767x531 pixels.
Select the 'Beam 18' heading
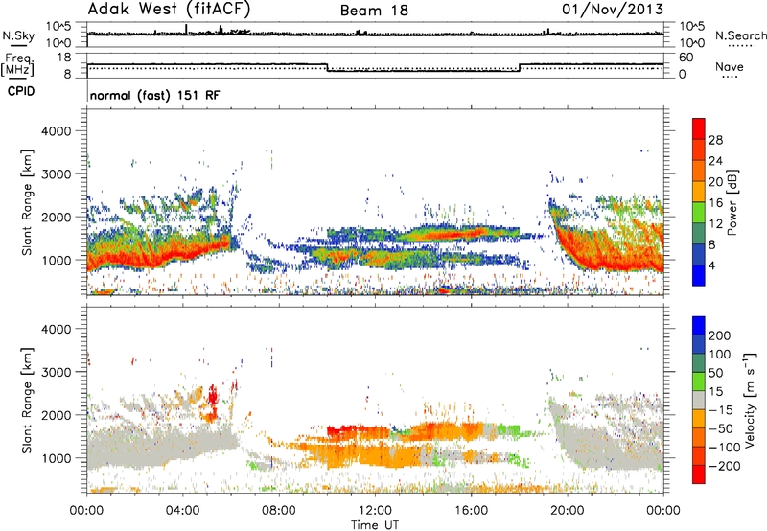374,11
